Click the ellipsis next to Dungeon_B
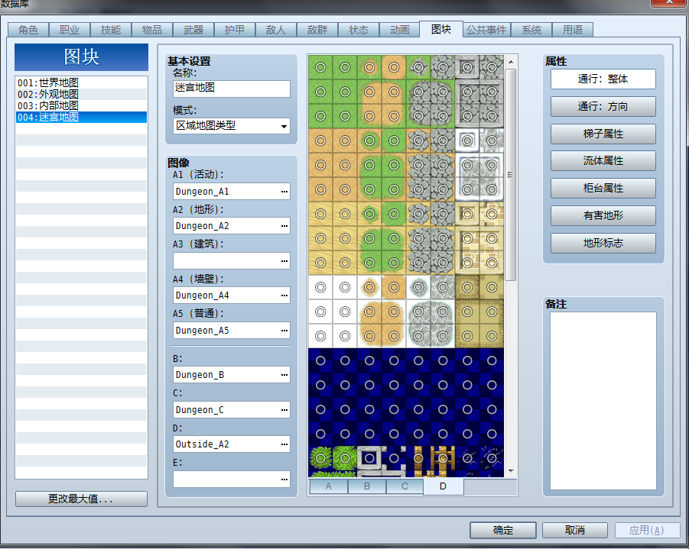This screenshot has width=689, height=549. (284, 375)
